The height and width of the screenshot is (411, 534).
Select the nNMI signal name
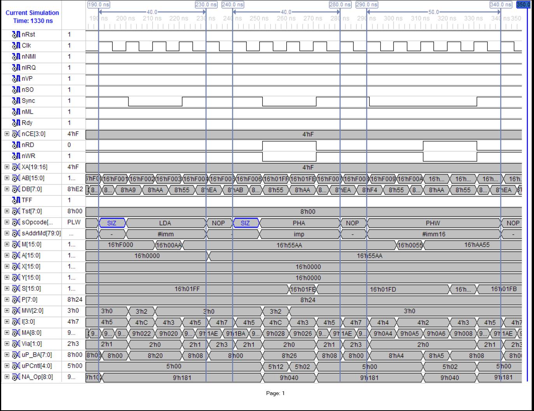coord(29,57)
